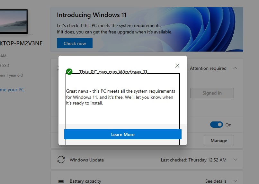Click the Windows Update sync icon
This screenshot has width=259, height=184.
[61, 160]
